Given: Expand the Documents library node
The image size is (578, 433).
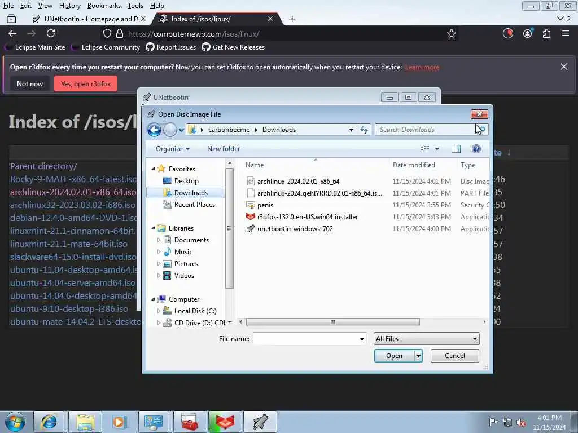Looking at the screenshot, I should 159,240.
